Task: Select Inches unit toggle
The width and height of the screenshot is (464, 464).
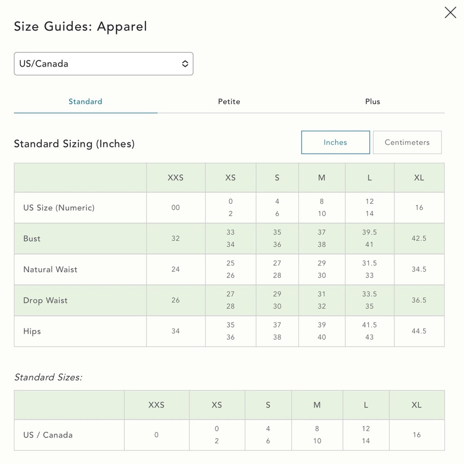Action: (x=335, y=142)
